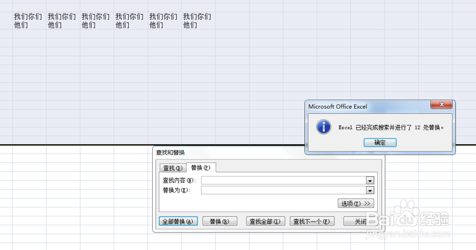
Task: Click the blue information icon in message box
Action: coord(324,127)
